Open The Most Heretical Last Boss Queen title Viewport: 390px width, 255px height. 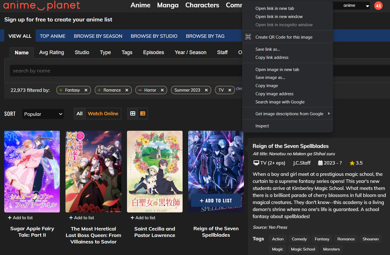pos(93,235)
